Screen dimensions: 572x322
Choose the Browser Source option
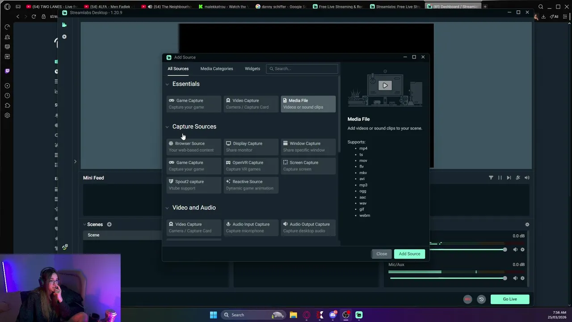193,147
